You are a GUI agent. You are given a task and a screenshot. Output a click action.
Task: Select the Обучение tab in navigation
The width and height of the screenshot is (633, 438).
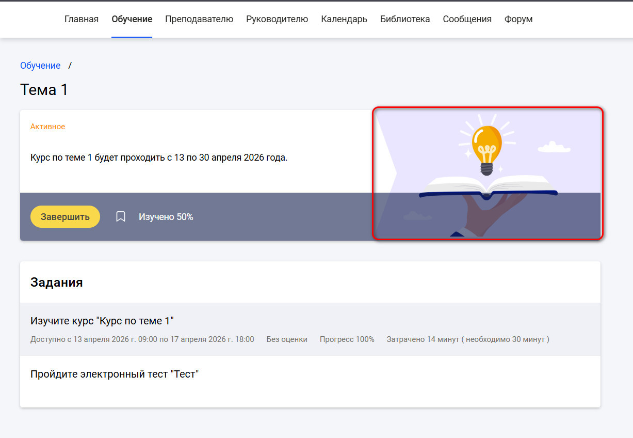coord(132,19)
